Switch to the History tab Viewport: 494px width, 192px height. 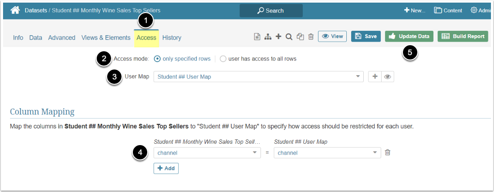coord(172,38)
